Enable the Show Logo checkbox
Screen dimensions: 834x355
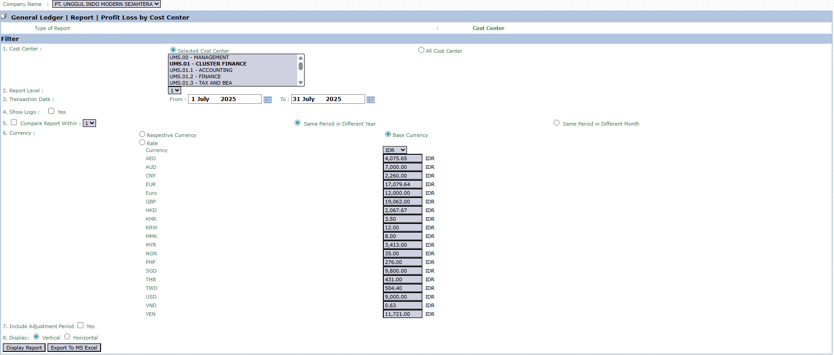(51, 111)
